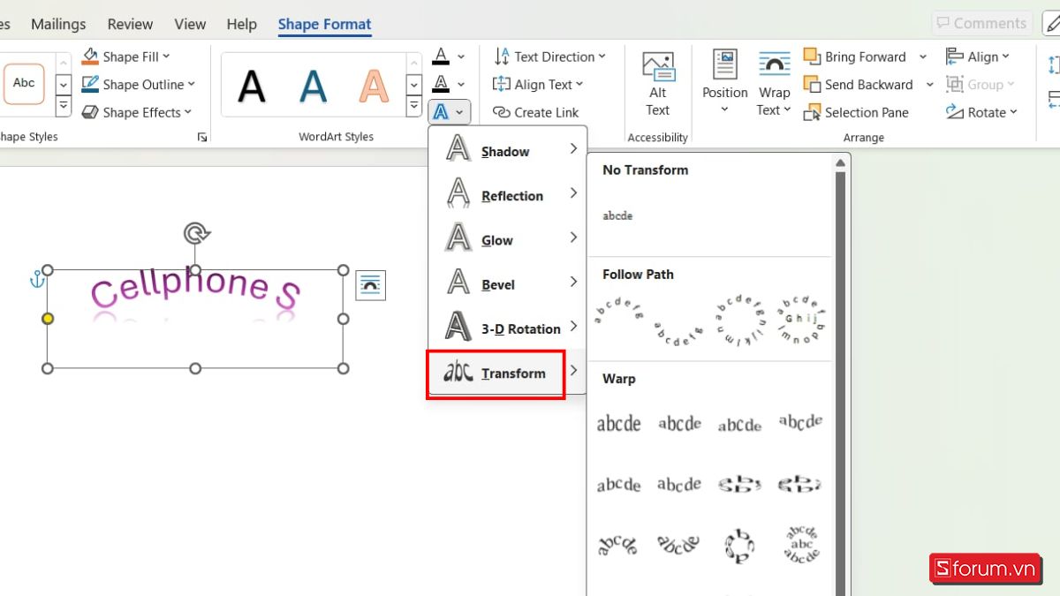
Task: Apply the Warp ring-shaped circle transform
Action: pos(739,546)
